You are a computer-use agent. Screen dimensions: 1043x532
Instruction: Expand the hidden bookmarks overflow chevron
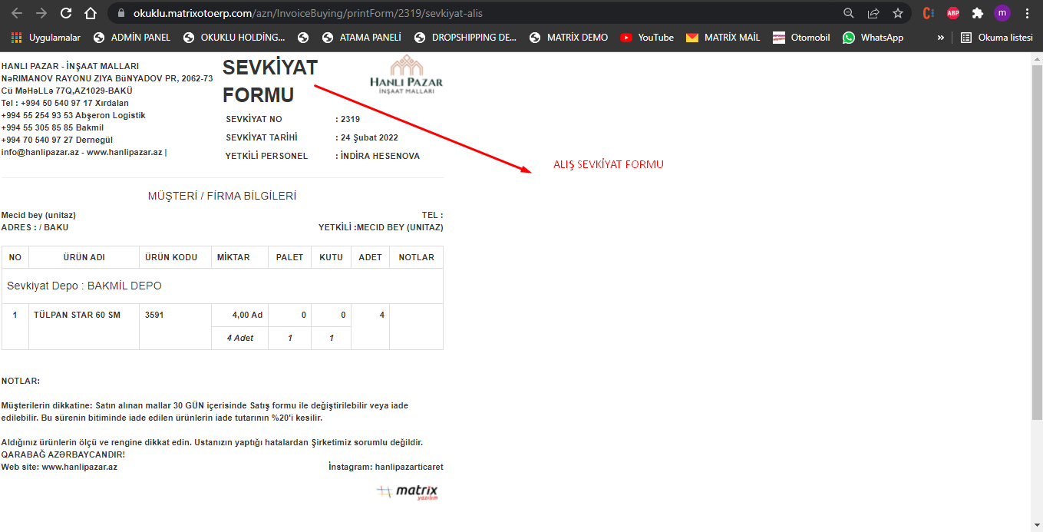click(x=940, y=38)
